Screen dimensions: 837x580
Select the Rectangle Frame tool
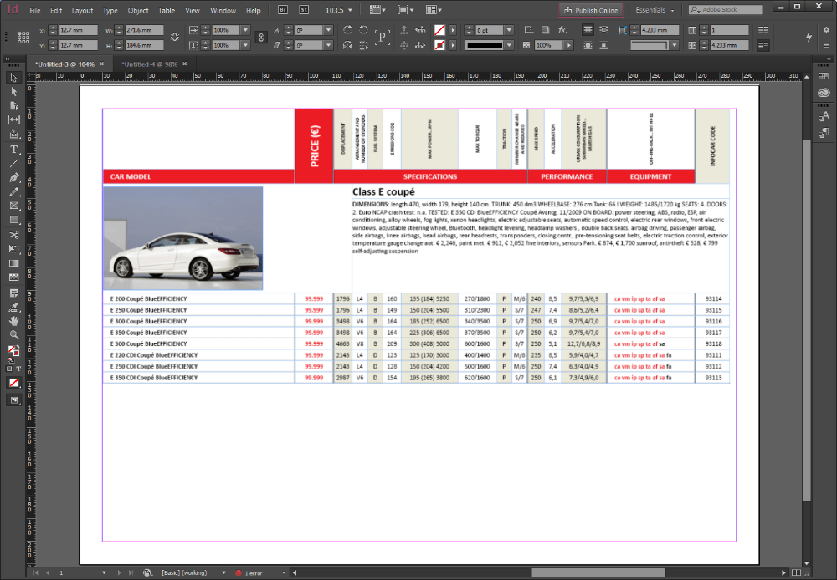(x=13, y=206)
